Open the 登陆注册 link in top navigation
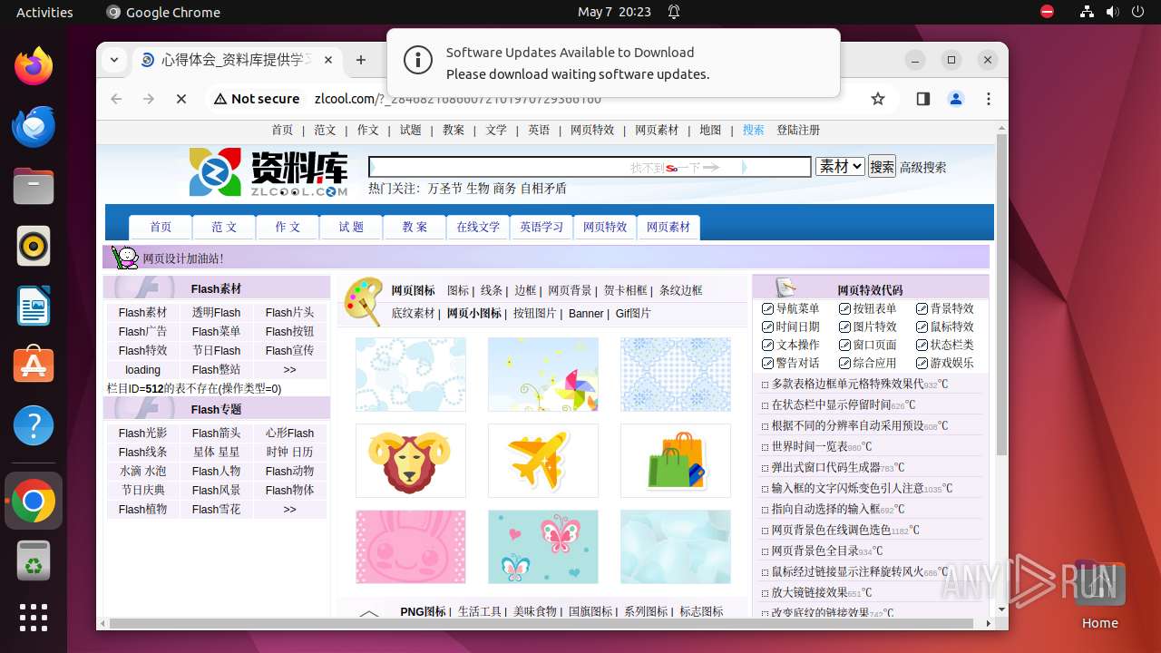Viewport: 1161px width, 653px height. 798,130
